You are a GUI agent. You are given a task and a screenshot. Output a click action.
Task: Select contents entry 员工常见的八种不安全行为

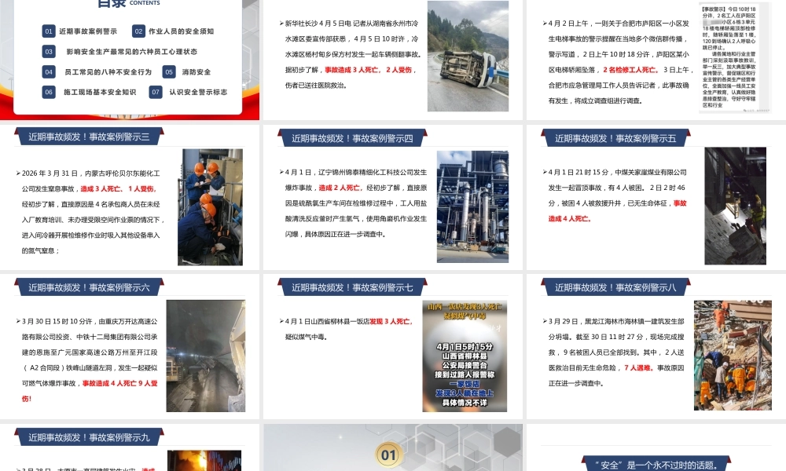point(108,72)
